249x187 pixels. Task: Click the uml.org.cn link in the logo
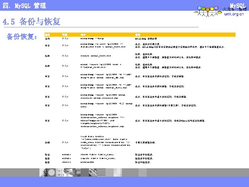(x=234, y=14)
